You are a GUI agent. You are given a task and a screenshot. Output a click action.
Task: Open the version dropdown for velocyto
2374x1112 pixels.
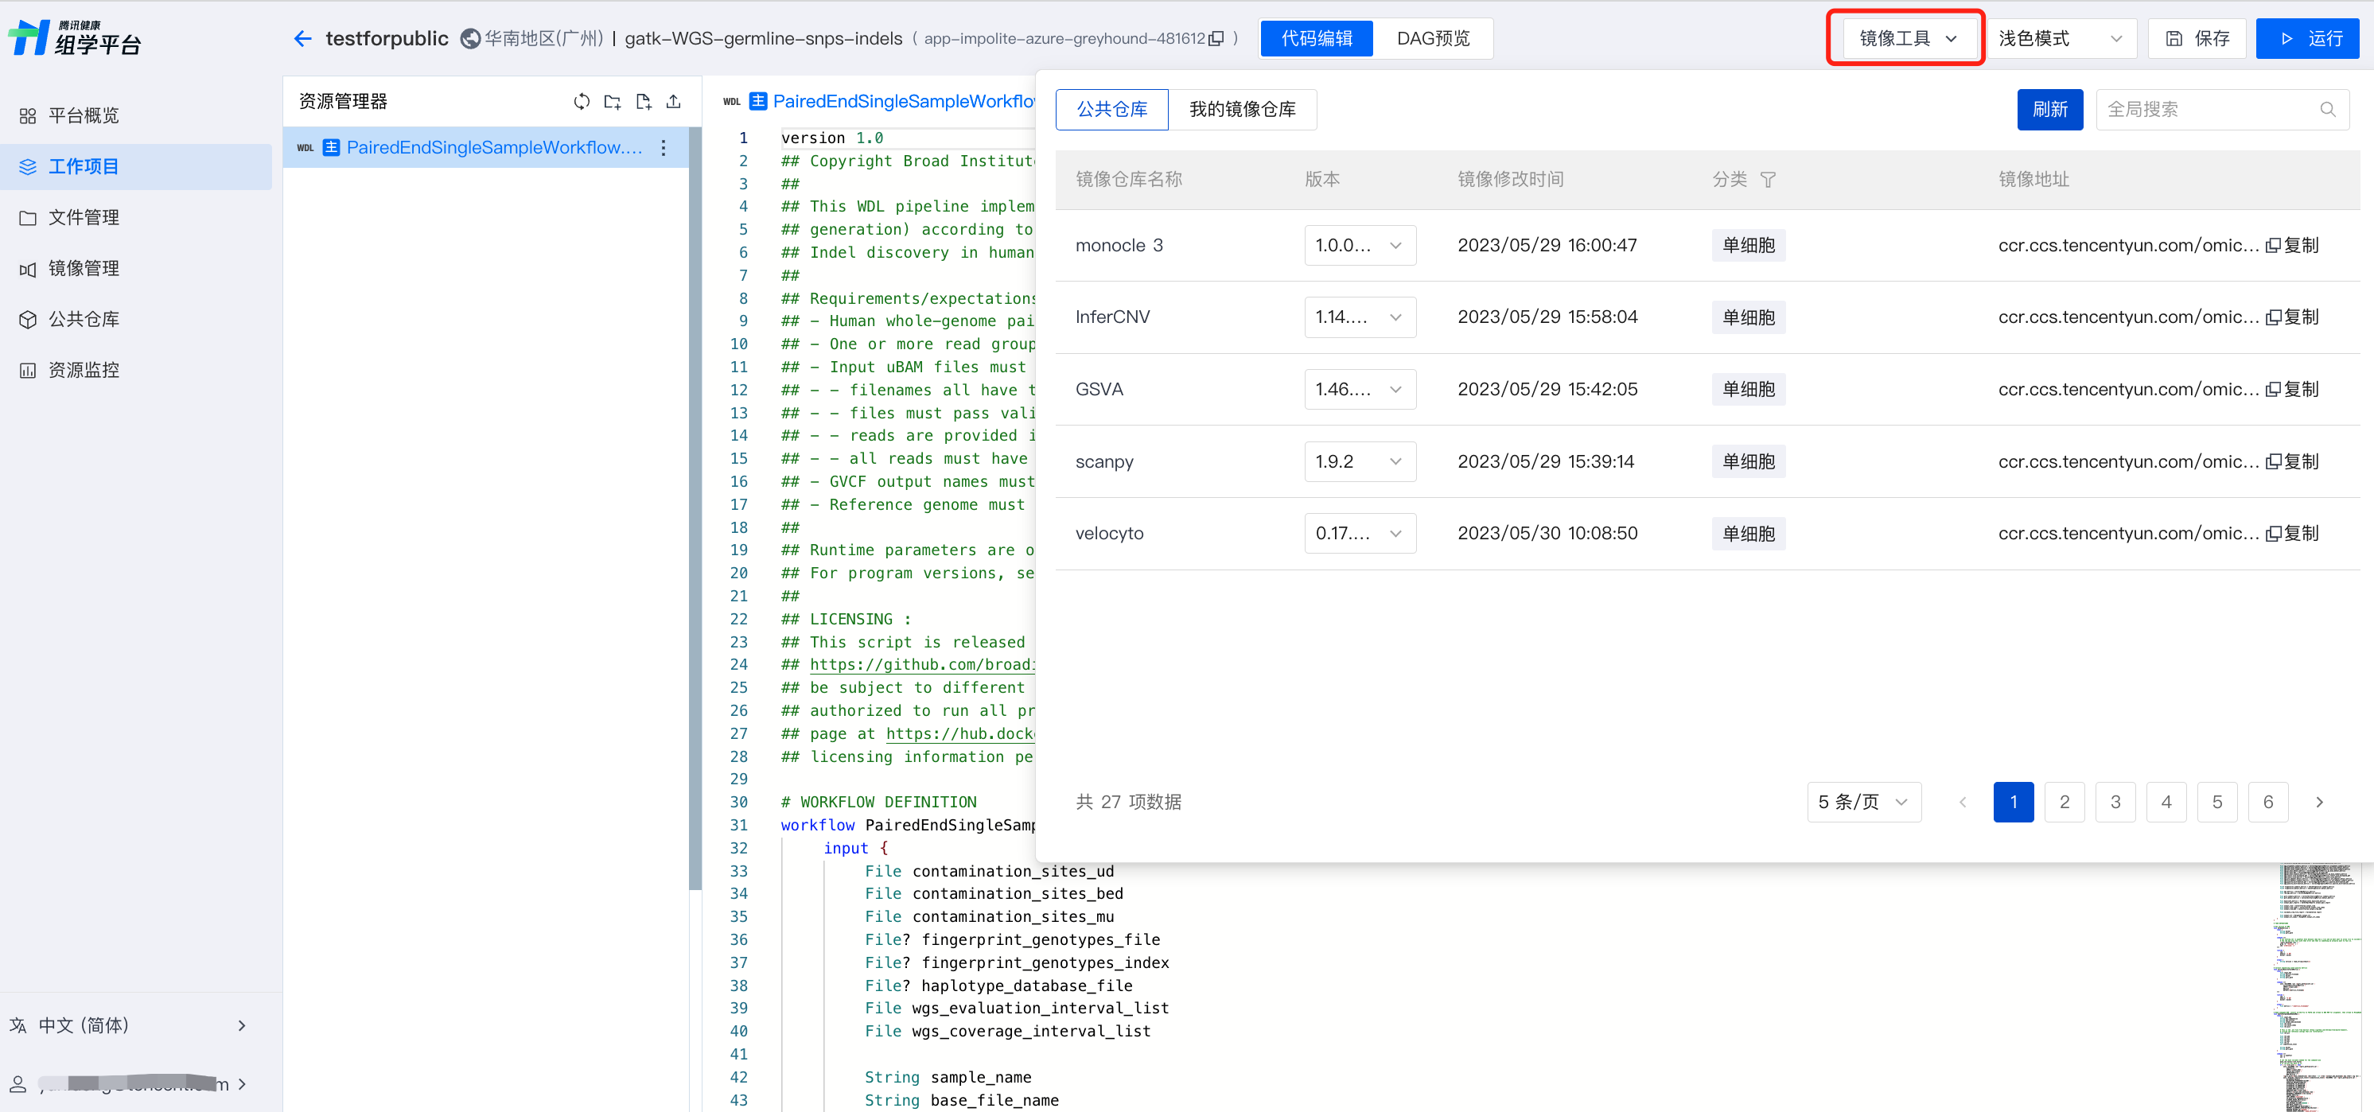click(1360, 532)
